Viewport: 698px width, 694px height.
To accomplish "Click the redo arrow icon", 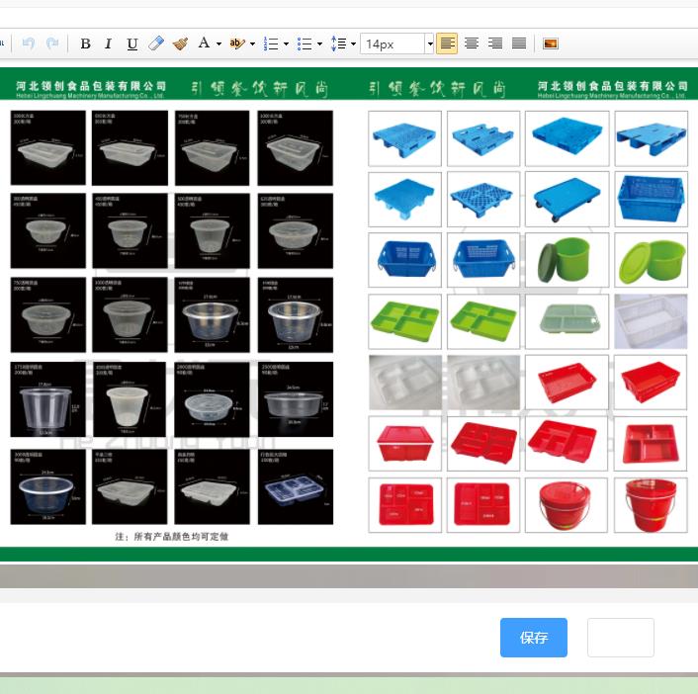I will tap(52, 43).
